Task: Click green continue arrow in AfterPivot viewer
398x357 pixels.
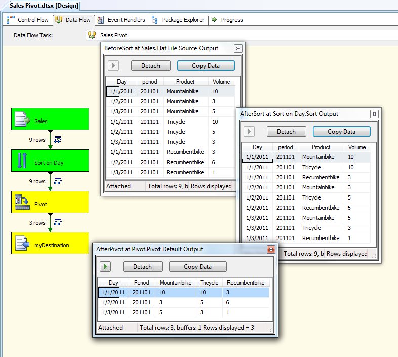Action: point(105,266)
